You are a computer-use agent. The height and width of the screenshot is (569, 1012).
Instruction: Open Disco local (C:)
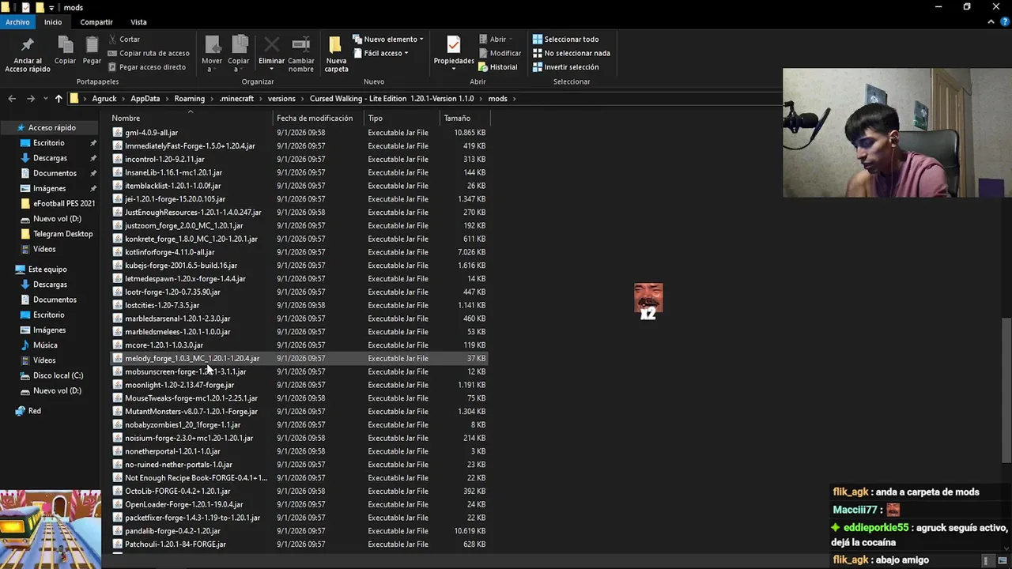58,375
